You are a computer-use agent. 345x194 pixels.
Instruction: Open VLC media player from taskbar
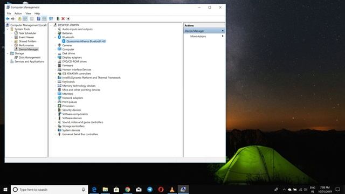(x=172, y=189)
